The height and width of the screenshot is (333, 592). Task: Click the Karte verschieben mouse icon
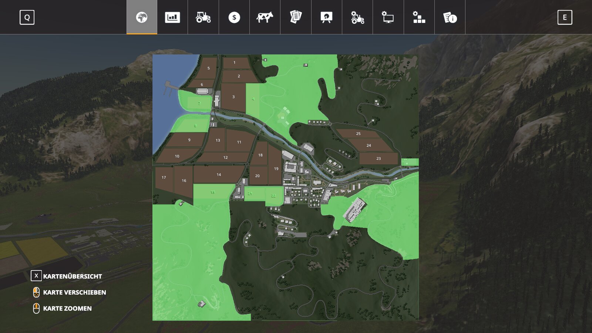tap(36, 292)
